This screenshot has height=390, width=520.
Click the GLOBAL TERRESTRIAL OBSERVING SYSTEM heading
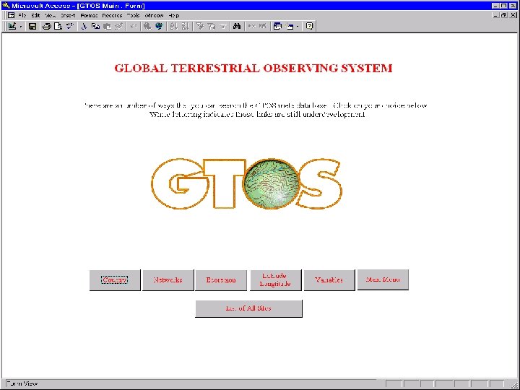tap(253, 68)
